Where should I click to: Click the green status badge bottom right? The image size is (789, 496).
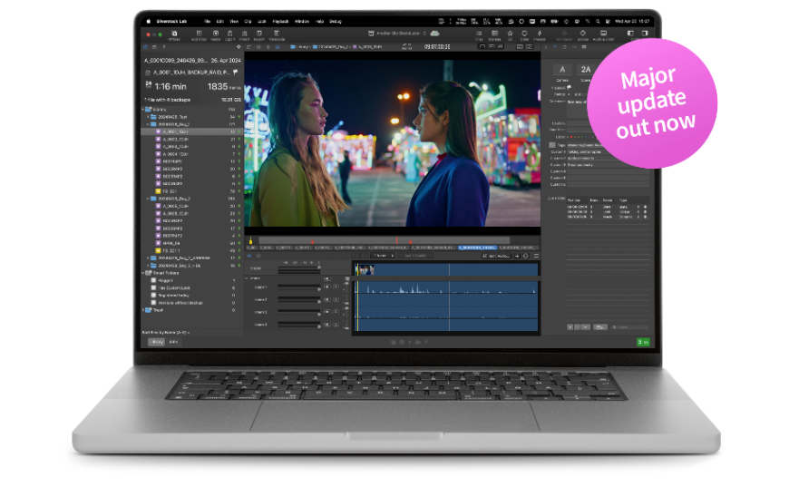pos(643,342)
